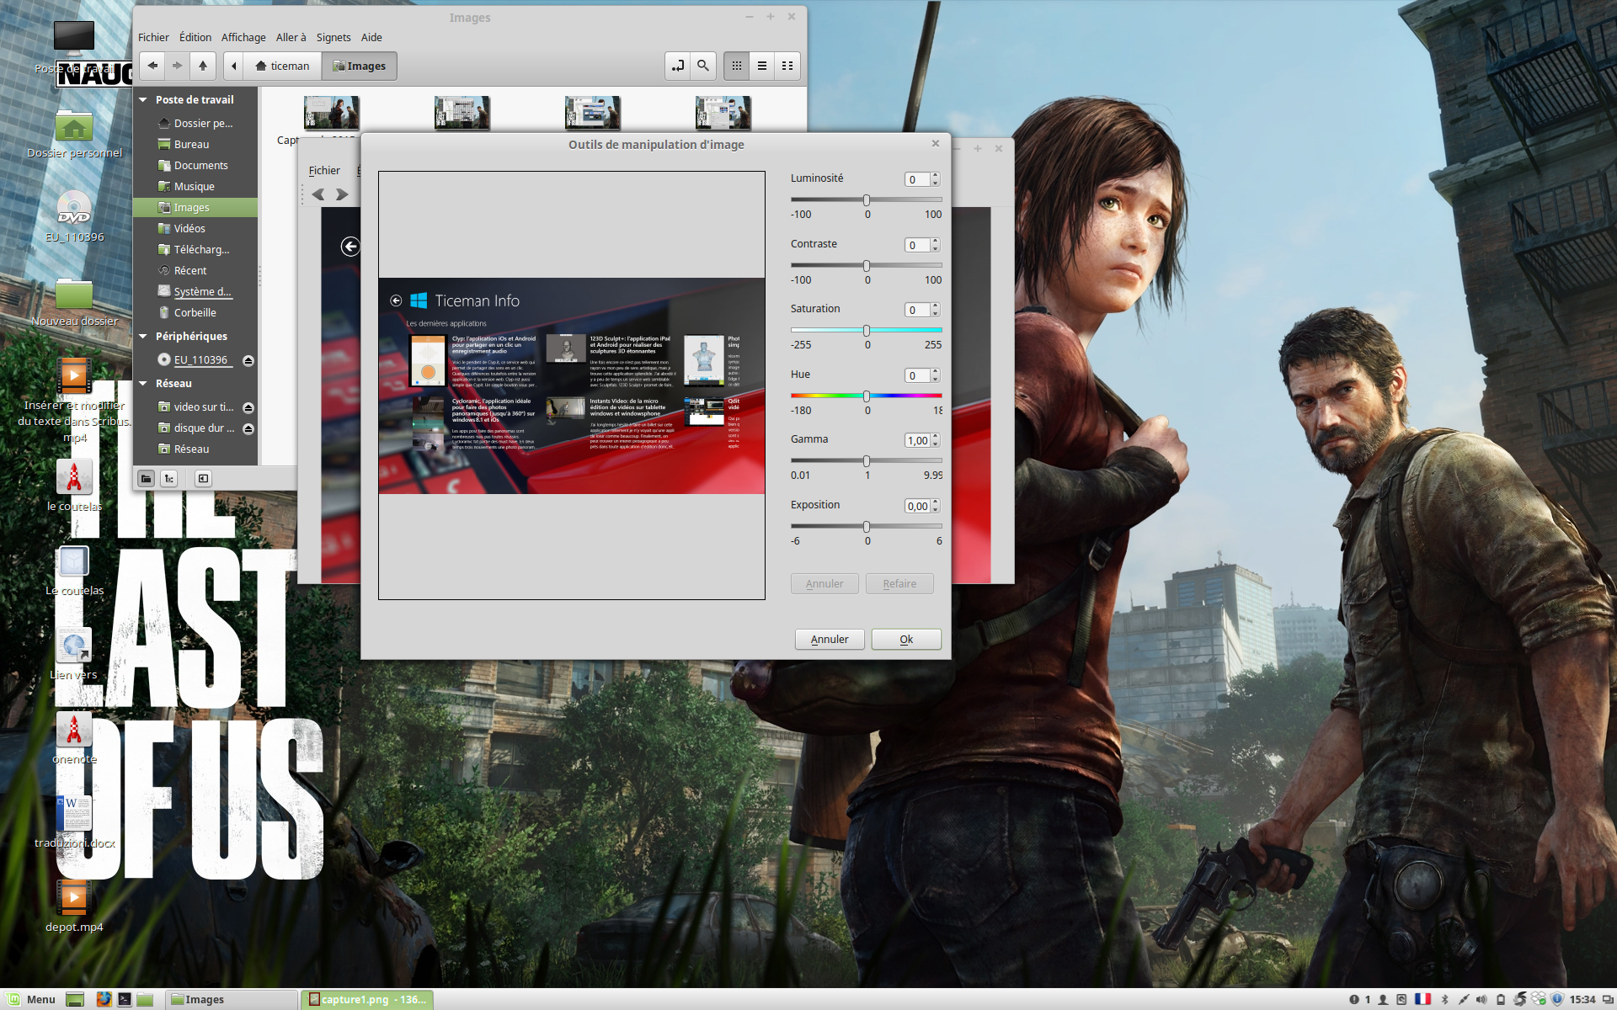
Task: Open the Aller à menu
Action: point(291,37)
